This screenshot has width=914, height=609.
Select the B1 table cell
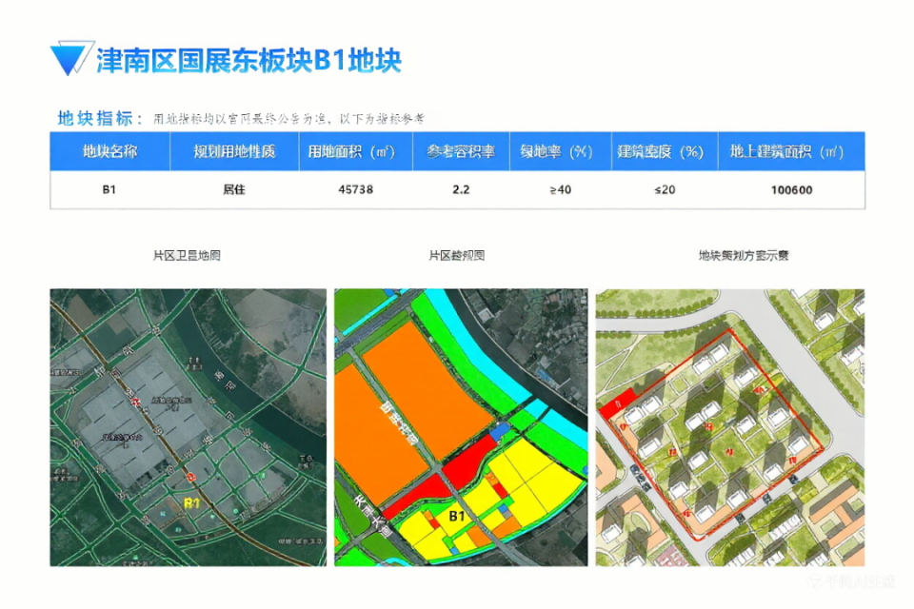[x=109, y=189]
